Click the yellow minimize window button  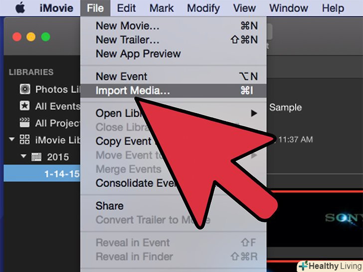[x=31, y=37]
